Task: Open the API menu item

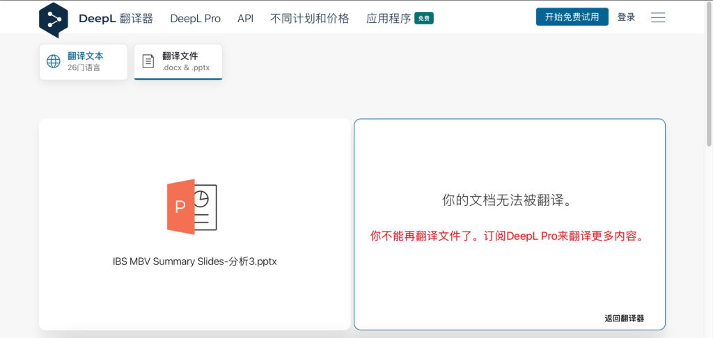Action: tap(246, 19)
